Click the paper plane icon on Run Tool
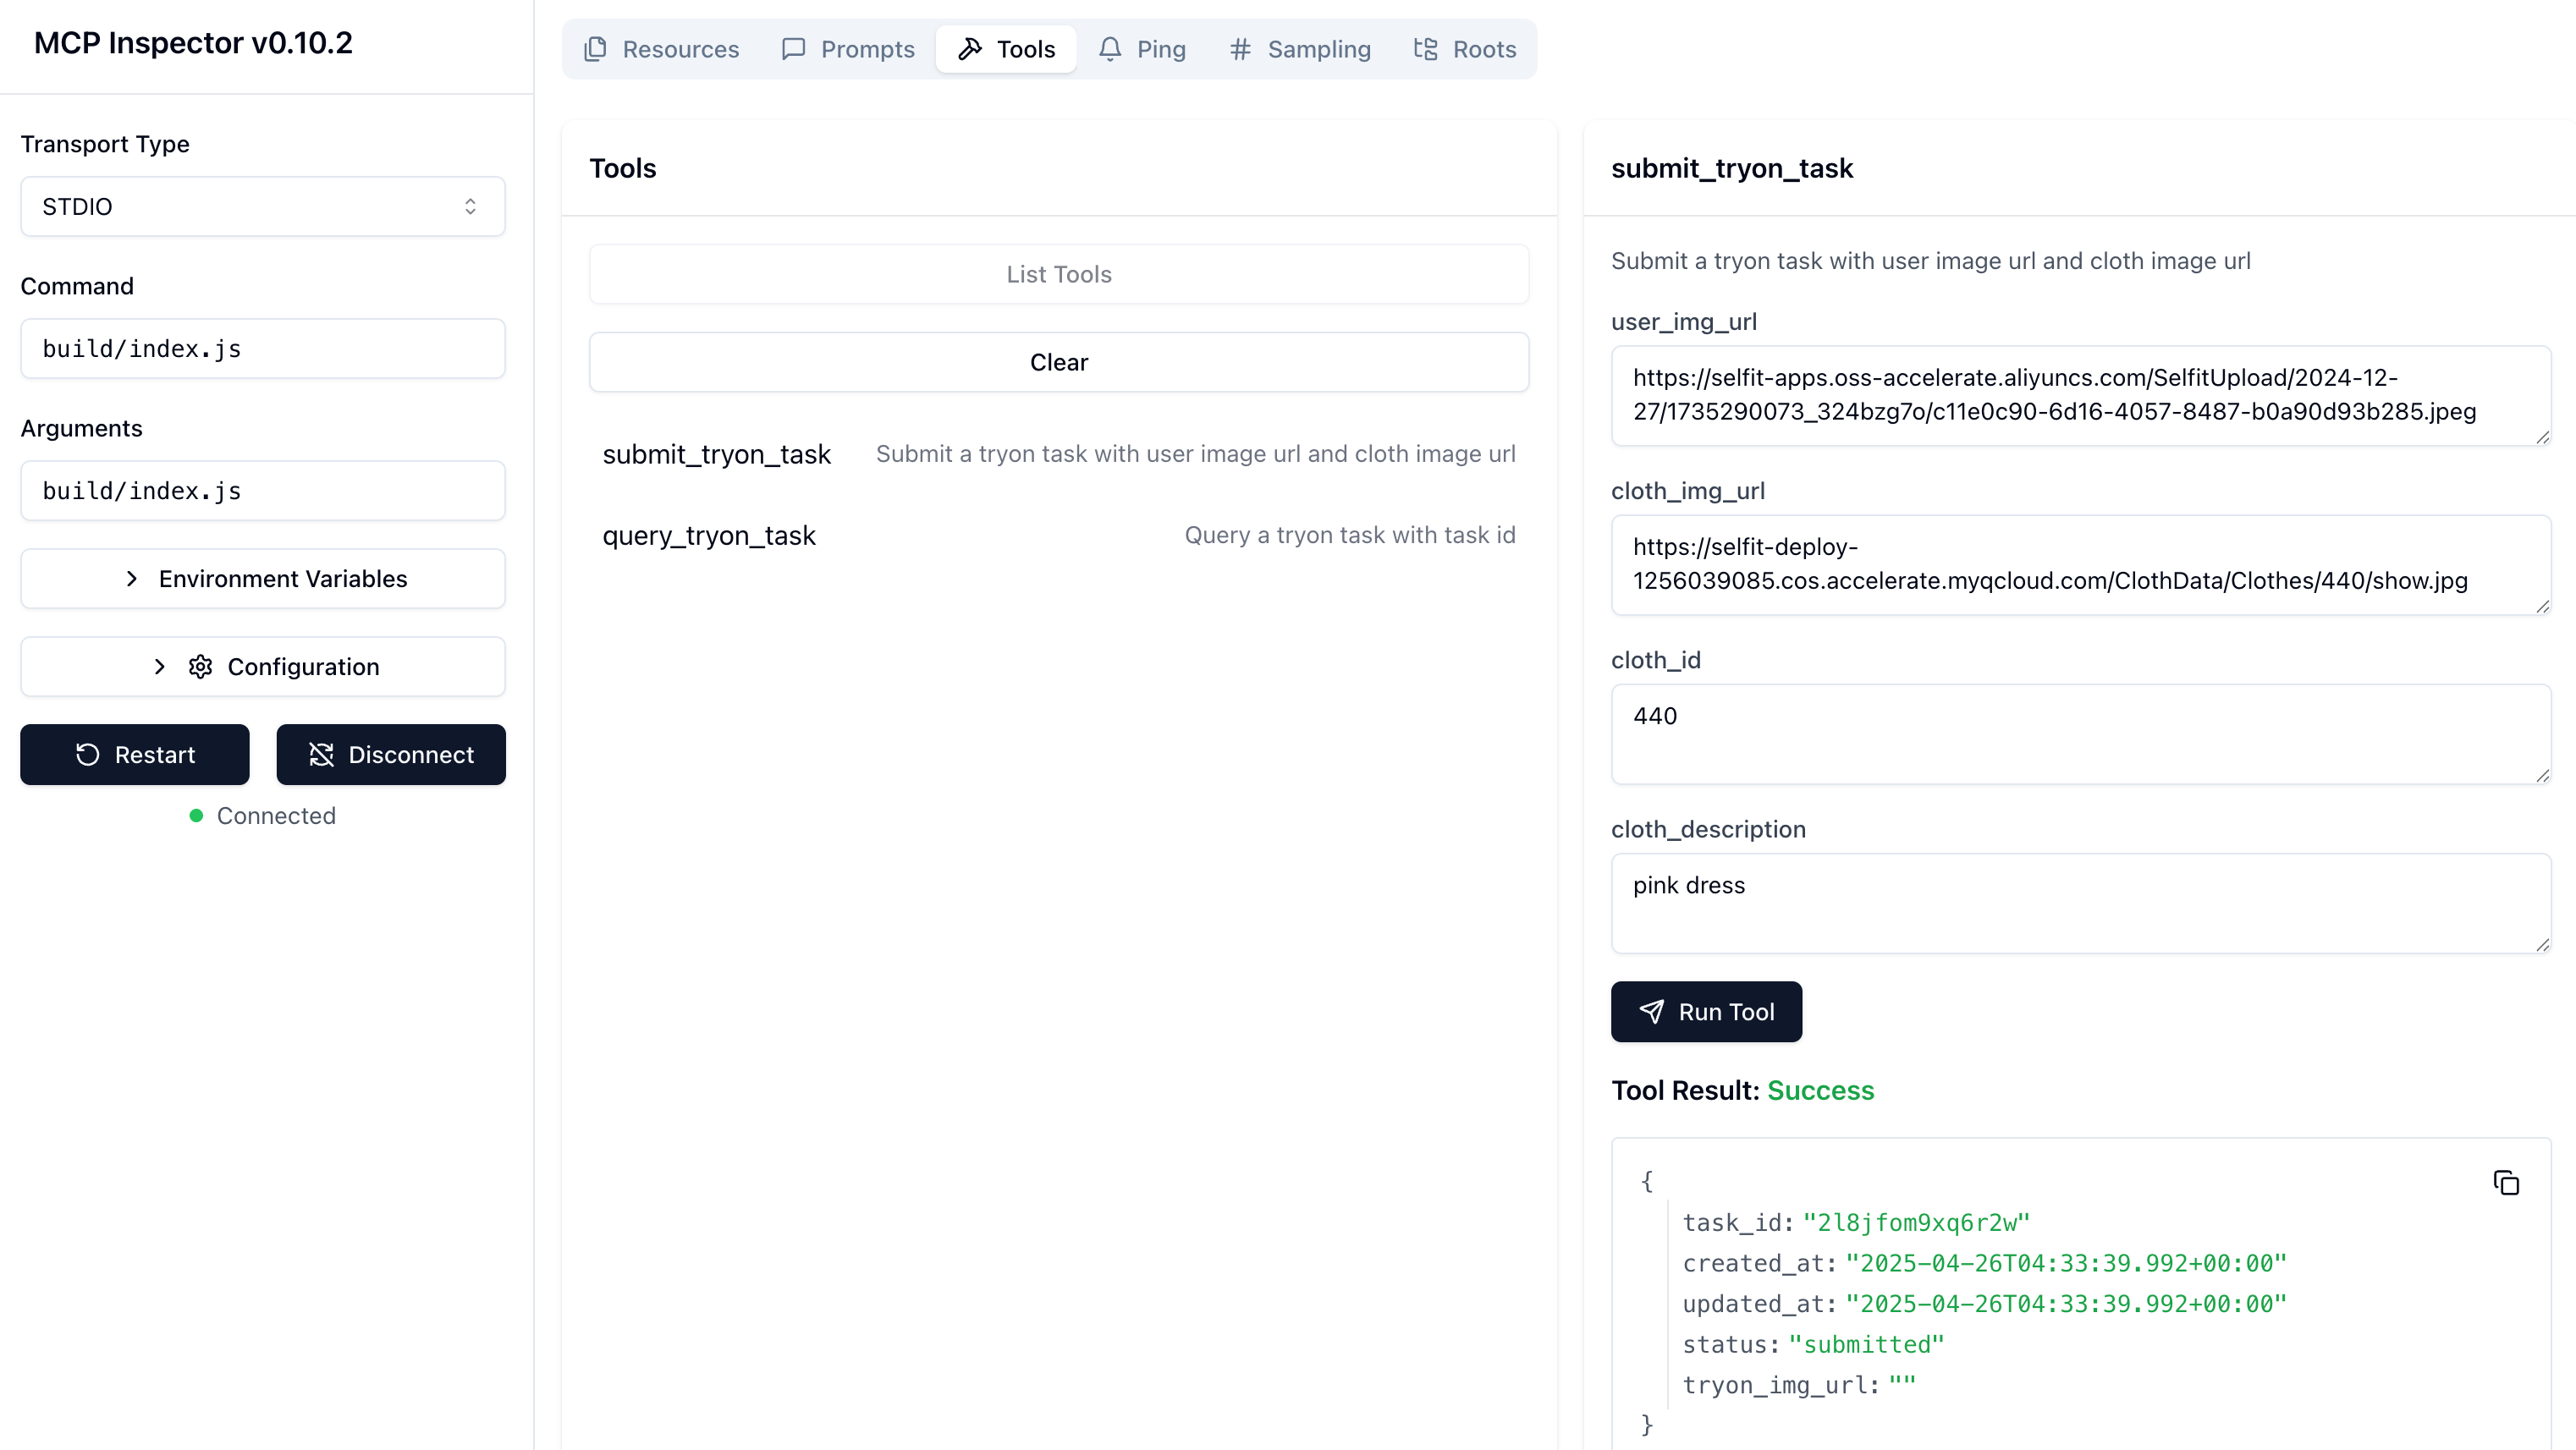The height and width of the screenshot is (1450, 2576). pos(1652,1012)
